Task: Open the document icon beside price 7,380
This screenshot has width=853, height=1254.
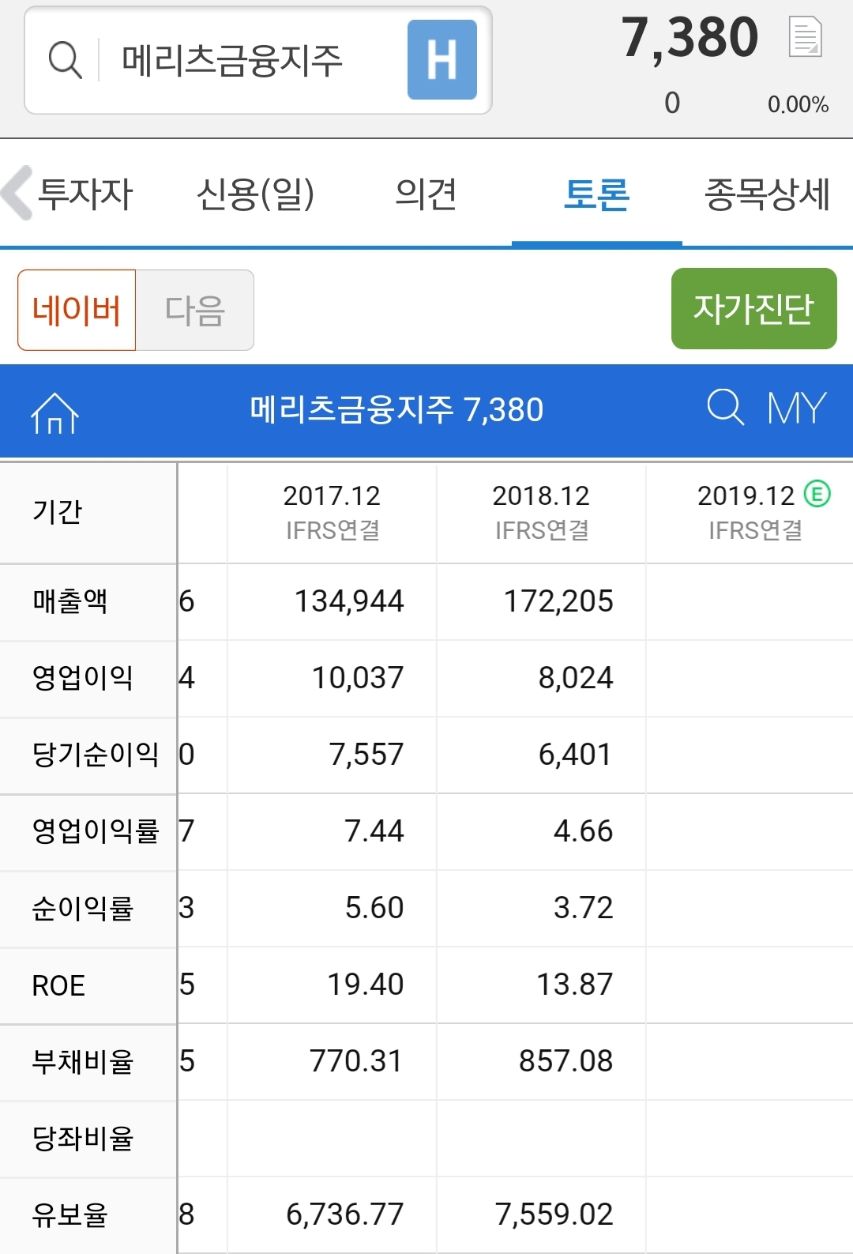Action: point(806,37)
